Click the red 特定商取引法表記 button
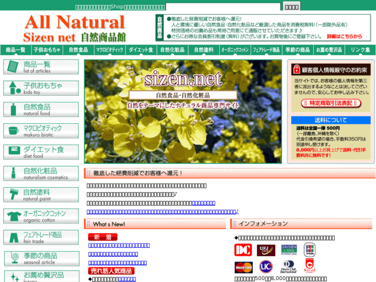 [x=331, y=103]
